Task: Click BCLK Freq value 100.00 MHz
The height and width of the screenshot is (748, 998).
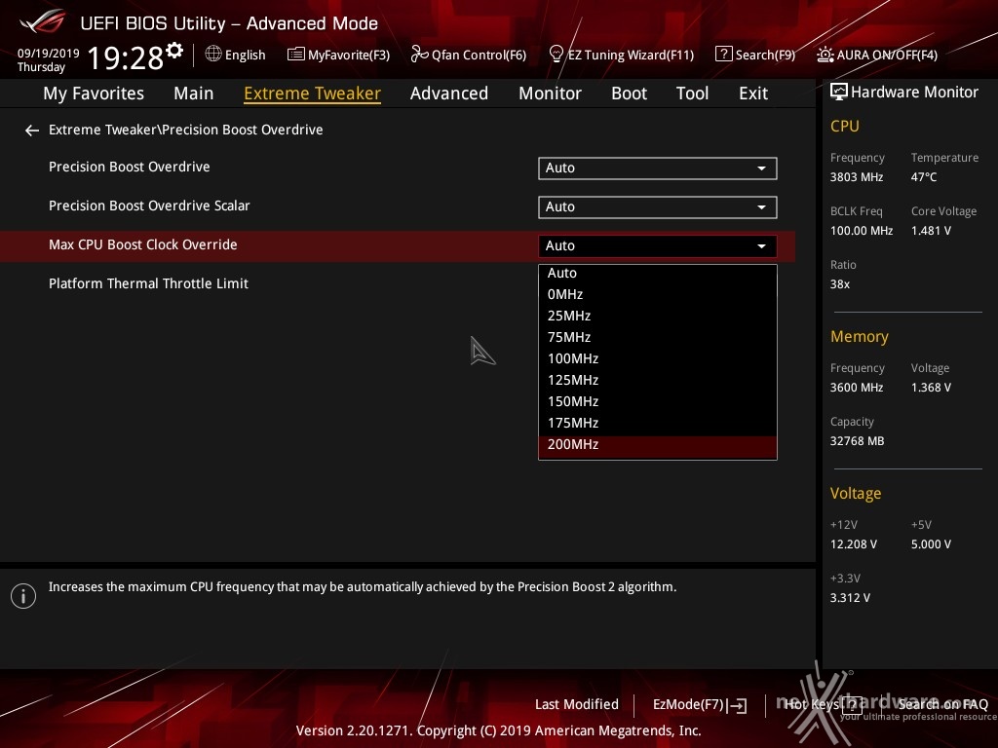Action: 862,231
